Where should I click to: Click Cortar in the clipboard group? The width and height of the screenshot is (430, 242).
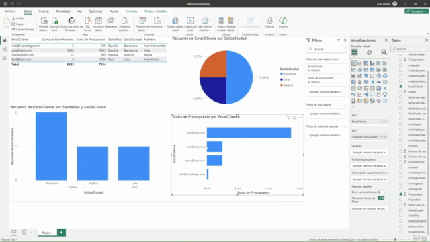[18, 18]
